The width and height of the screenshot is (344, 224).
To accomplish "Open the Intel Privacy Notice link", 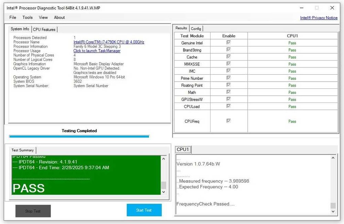I will [319, 18].
